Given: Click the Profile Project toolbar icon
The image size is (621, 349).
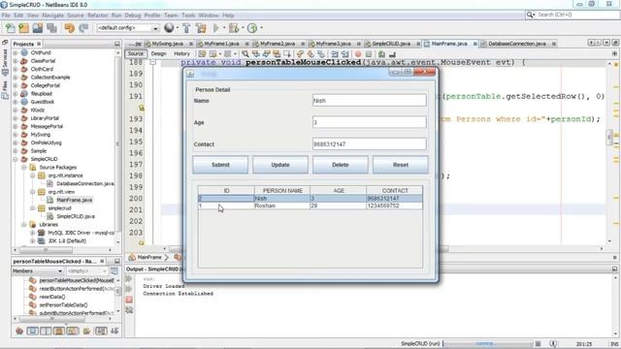Looking at the screenshot, I should click(252, 28).
